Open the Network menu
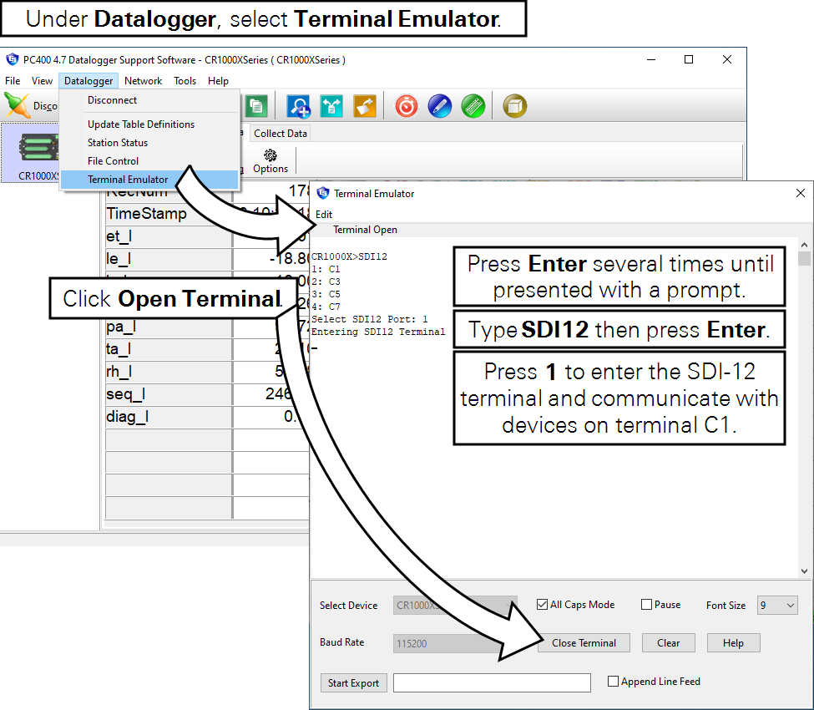The height and width of the screenshot is (710, 814). tap(143, 81)
